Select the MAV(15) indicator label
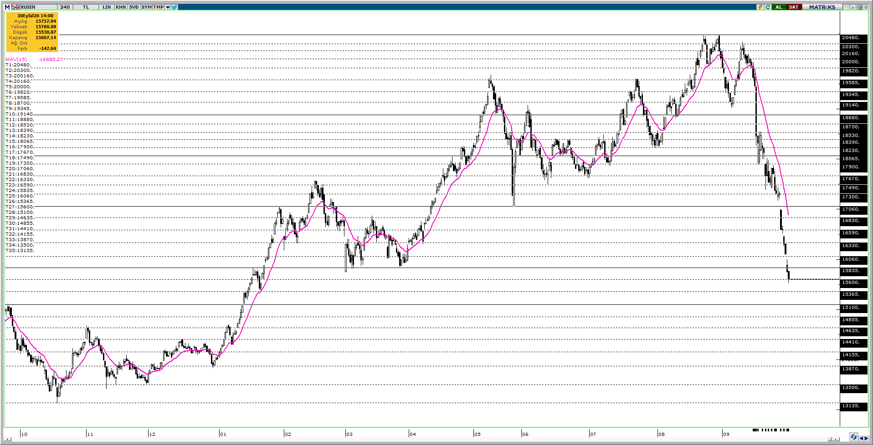The height and width of the screenshot is (445, 873). tap(16, 59)
